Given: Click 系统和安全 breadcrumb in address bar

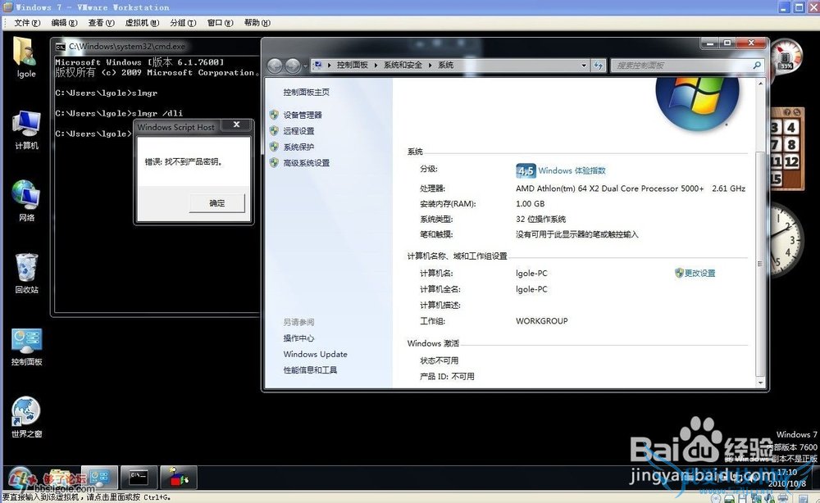Looking at the screenshot, I should tap(403, 66).
